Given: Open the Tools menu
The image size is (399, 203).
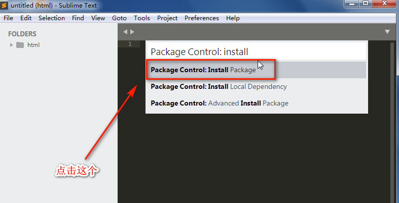Looking at the screenshot, I should (x=142, y=18).
